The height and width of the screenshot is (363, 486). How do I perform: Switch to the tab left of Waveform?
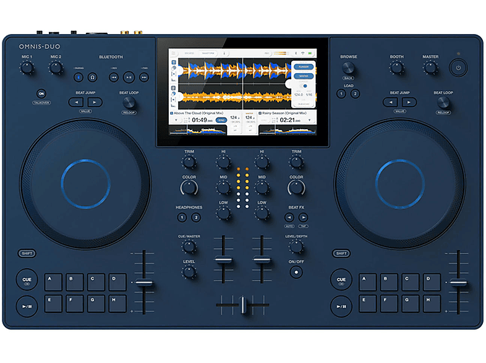tap(189, 53)
